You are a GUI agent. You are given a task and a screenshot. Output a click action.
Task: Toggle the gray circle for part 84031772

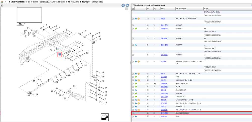[133, 25]
